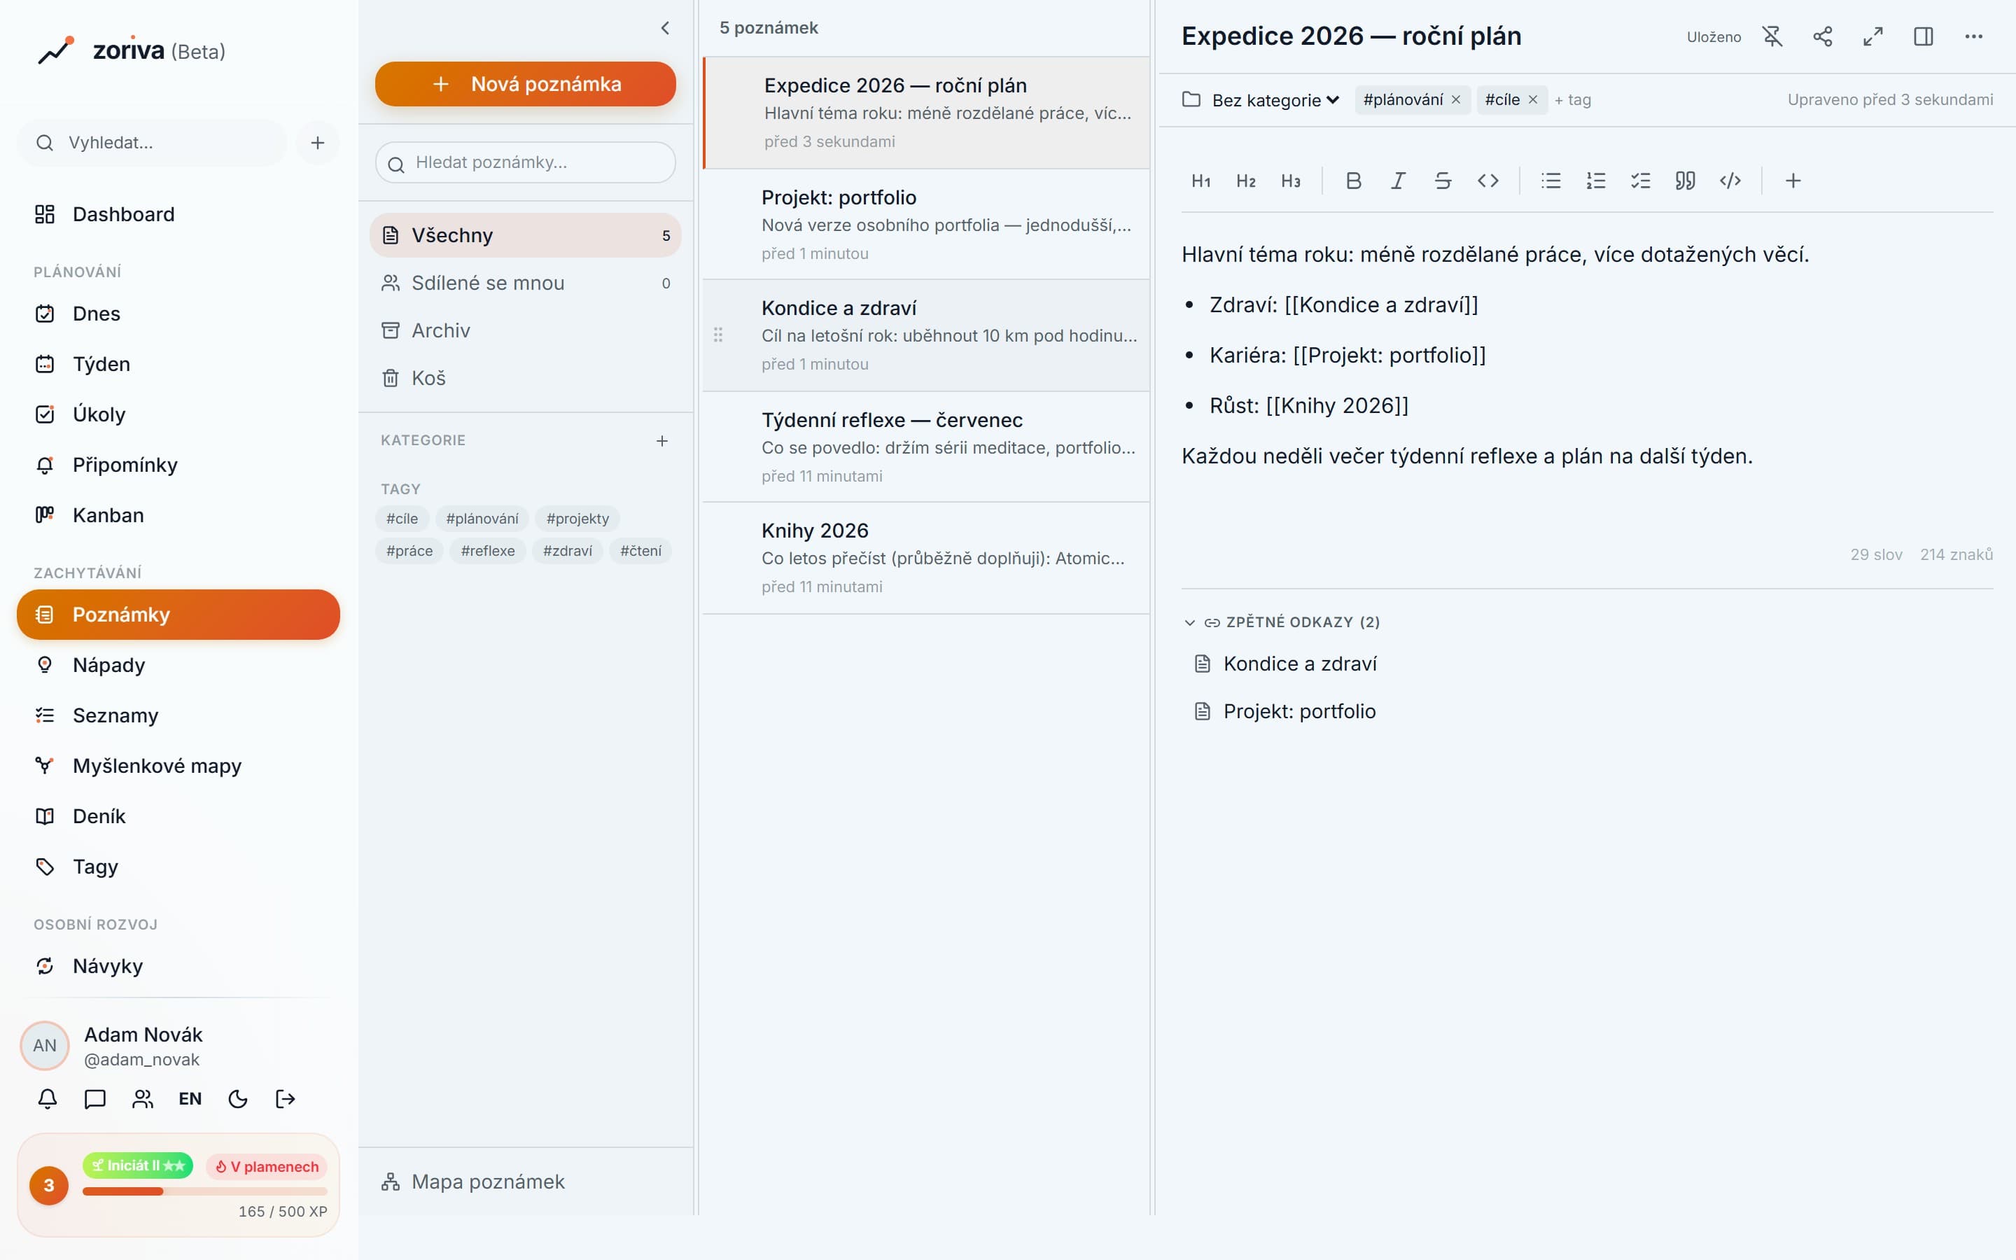Insert a numbered list
2016x1260 pixels.
1596,181
